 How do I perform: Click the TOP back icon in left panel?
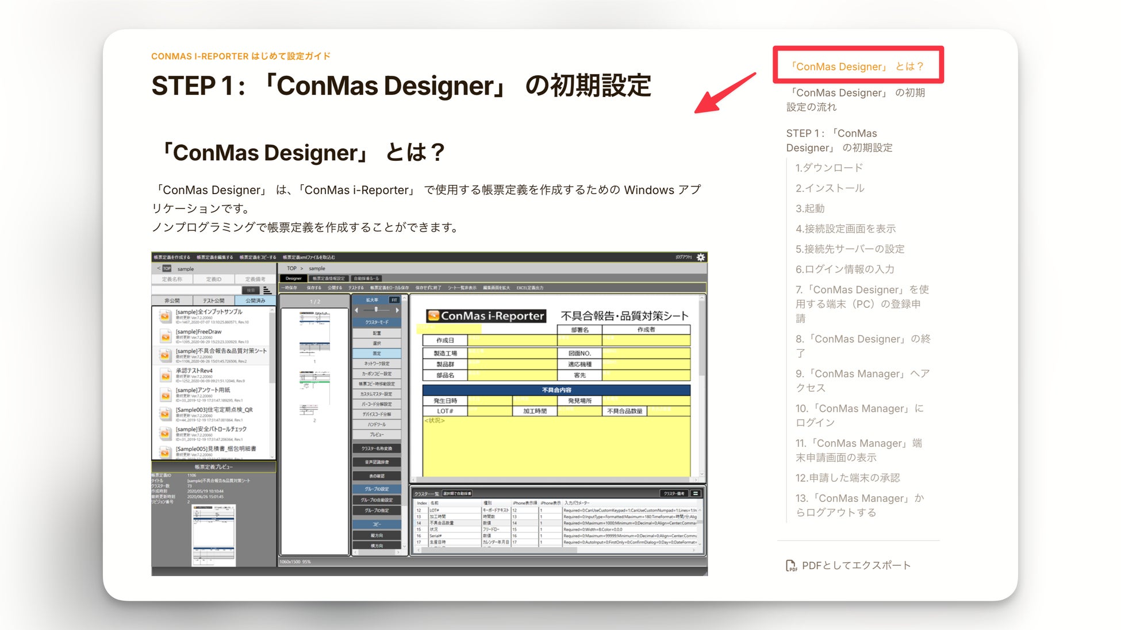coord(166,268)
